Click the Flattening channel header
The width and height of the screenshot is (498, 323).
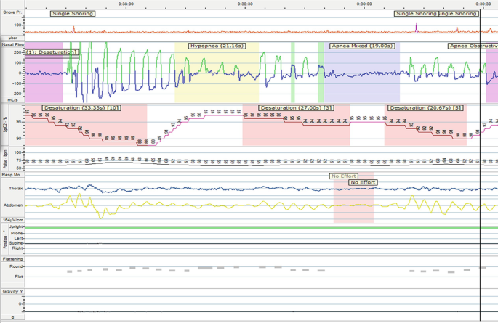pyautogui.click(x=12, y=259)
